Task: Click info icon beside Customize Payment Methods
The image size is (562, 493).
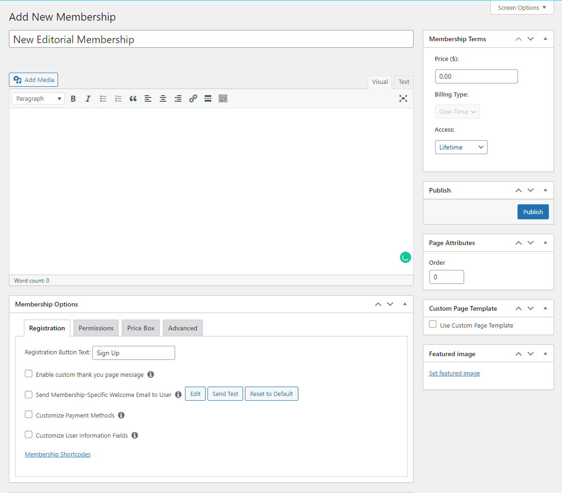Action: click(x=121, y=415)
